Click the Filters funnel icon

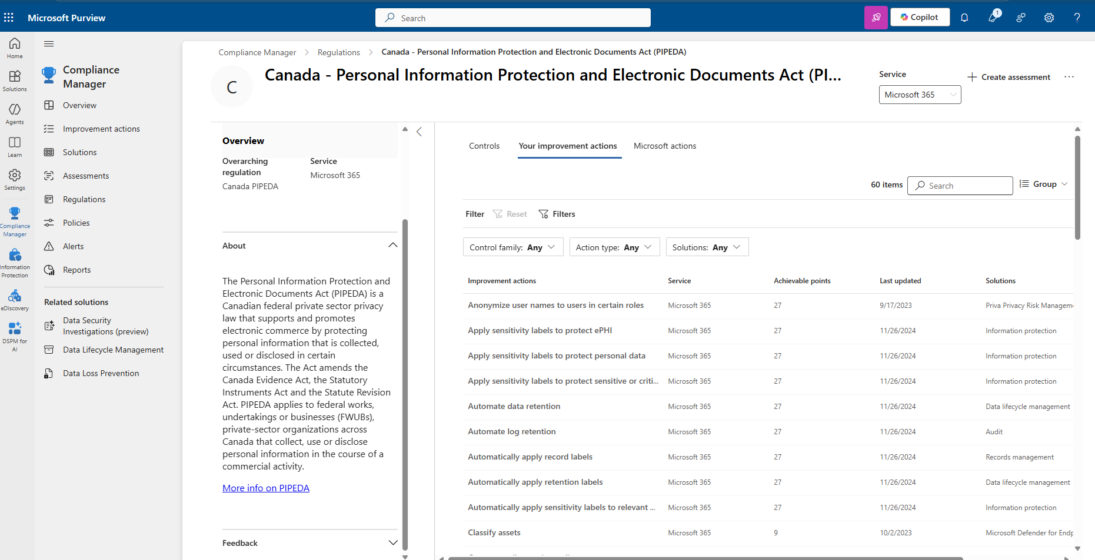[544, 214]
